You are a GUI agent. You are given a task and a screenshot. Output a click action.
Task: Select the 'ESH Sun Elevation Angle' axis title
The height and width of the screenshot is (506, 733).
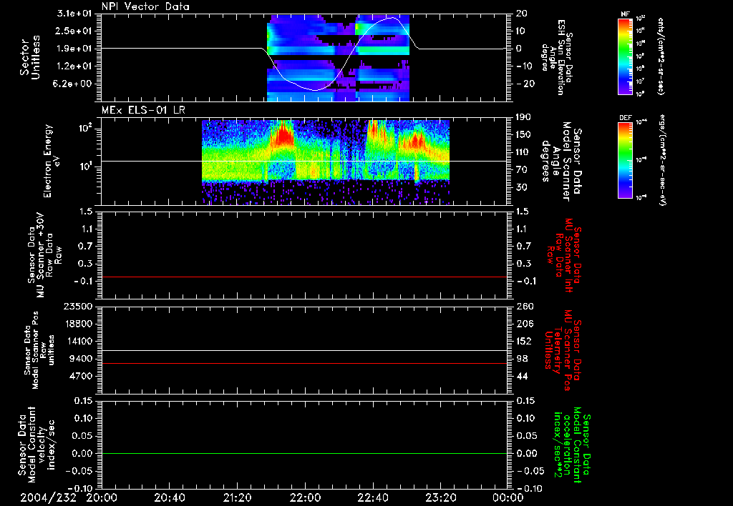[556, 57]
